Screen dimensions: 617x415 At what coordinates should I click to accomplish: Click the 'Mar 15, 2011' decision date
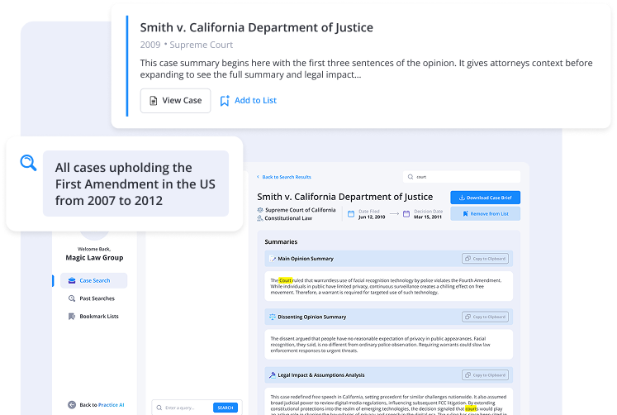click(428, 217)
